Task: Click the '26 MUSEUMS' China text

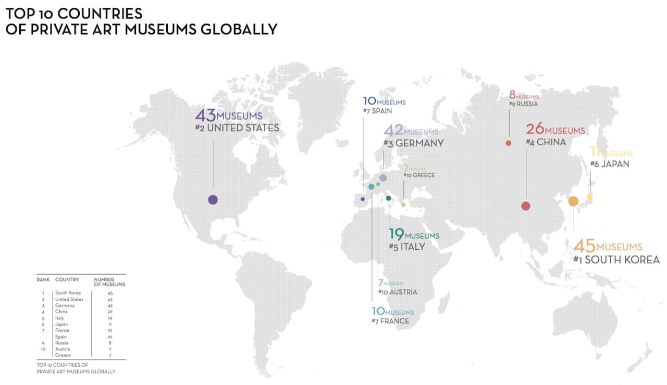Action: 557,130
